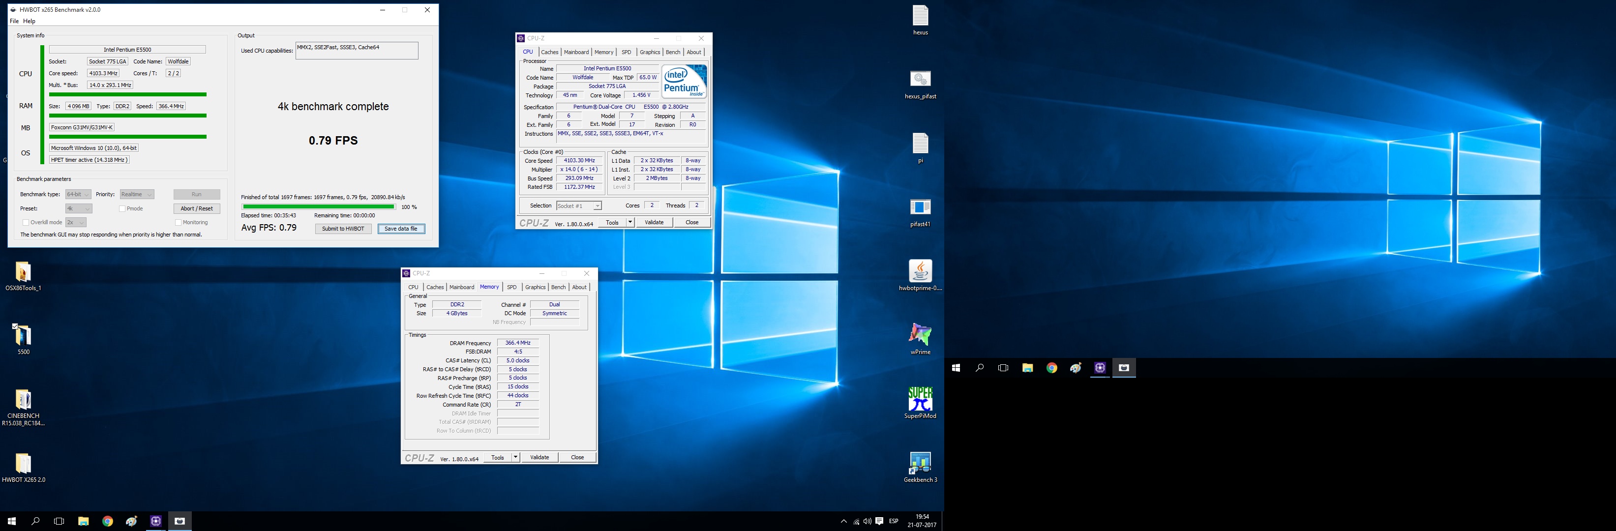This screenshot has width=1616, height=531.
Task: Launch Geekbench 3 desktop icon
Action: pyautogui.click(x=920, y=468)
